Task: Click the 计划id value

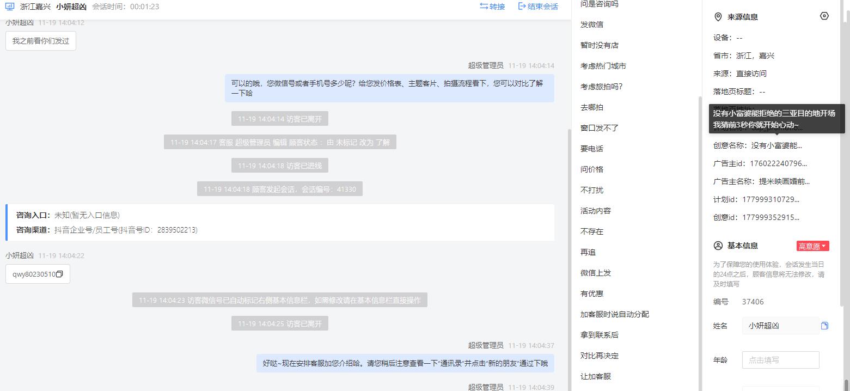Action: point(770,199)
